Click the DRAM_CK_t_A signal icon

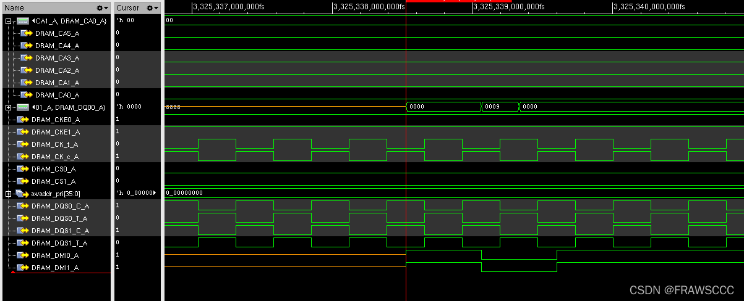pyautogui.click(x=23, y=144)
